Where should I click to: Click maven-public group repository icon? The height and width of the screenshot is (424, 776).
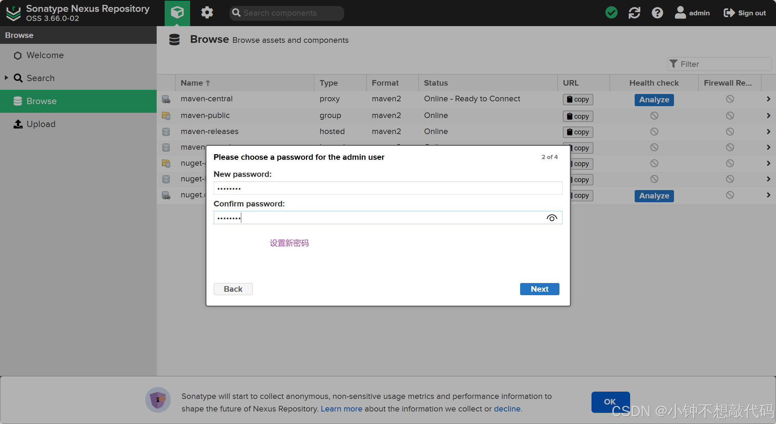(166, 116)
